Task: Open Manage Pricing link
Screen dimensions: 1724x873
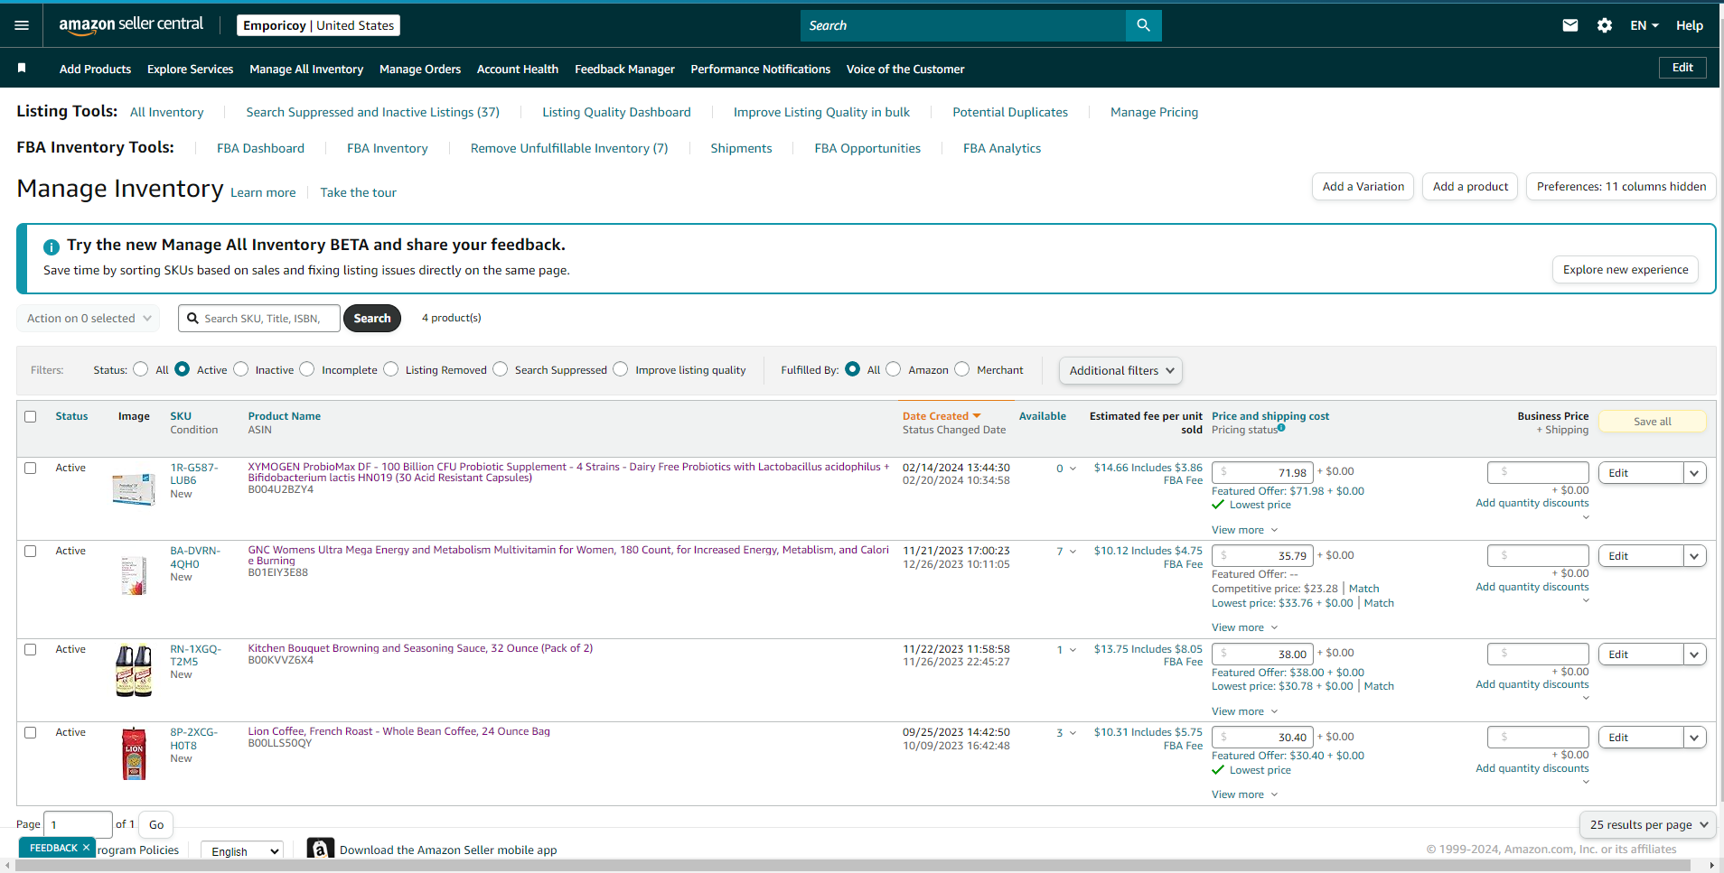Action: coord(1154,112)
